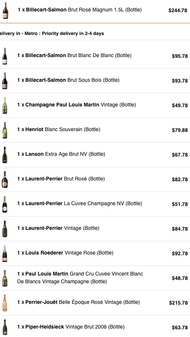Click the $244.78 price of the Magnum
This screenshot has width=190, height=337.
(178, 11)
